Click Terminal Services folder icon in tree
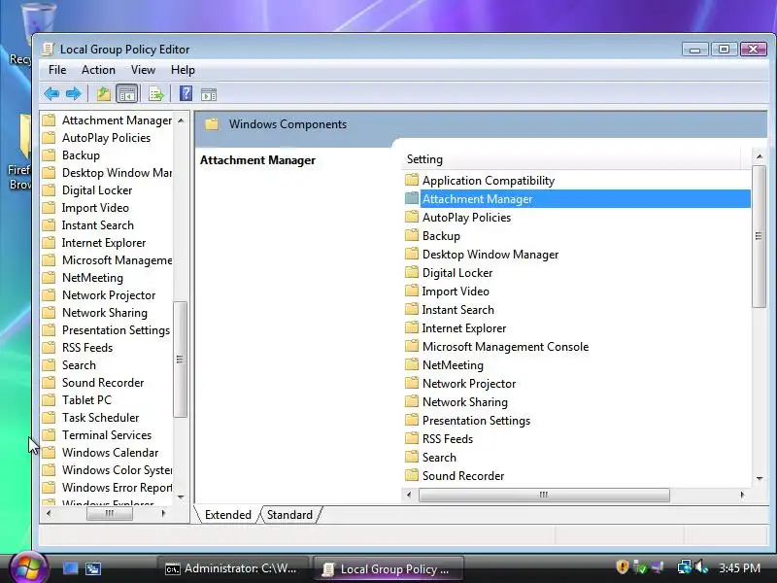The height and width of the screenshot is (583, 777). 49,434
